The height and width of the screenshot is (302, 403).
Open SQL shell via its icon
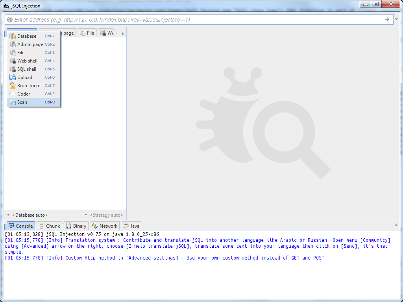13,69
